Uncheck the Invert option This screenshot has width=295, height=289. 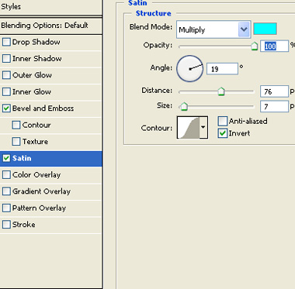[x=223, y=133]
